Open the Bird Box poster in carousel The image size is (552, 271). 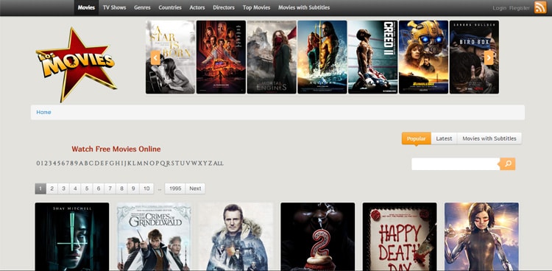[x=474, y=57]
